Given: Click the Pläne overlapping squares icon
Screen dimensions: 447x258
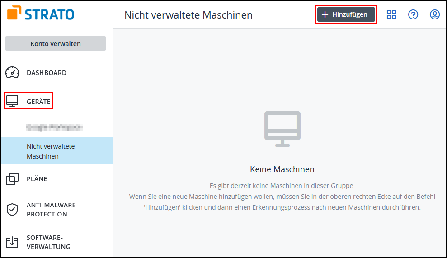Looking at the screenshot, I should (12, 179).
